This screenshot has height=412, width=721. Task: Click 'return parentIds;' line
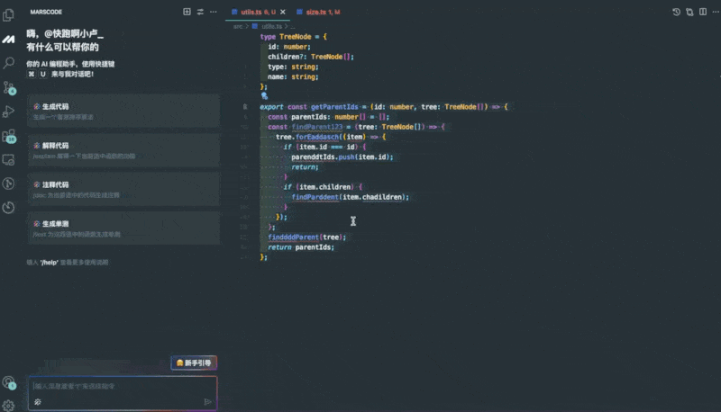(x=301, y=247)
